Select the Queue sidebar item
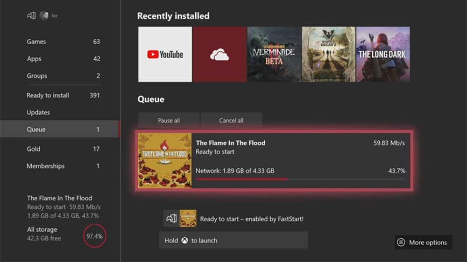This screenshot has width=467, height=262. coord(60,129)
